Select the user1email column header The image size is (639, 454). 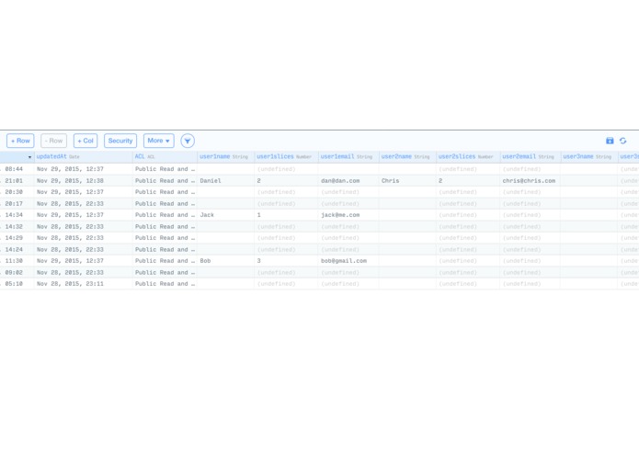pyautogui.click(x=348, y=157)
